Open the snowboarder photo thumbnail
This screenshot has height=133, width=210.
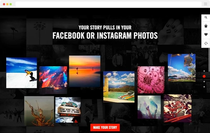tap(21, 73)
